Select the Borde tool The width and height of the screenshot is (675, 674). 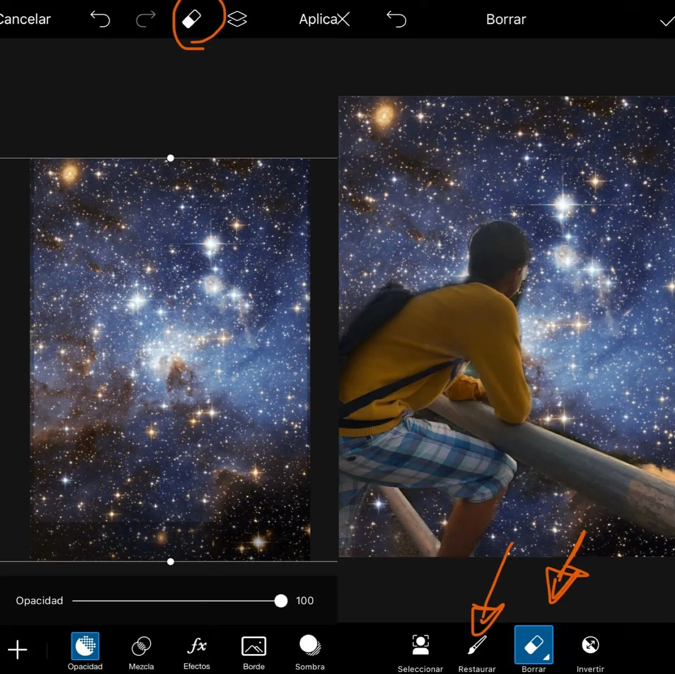pos(254,653)
